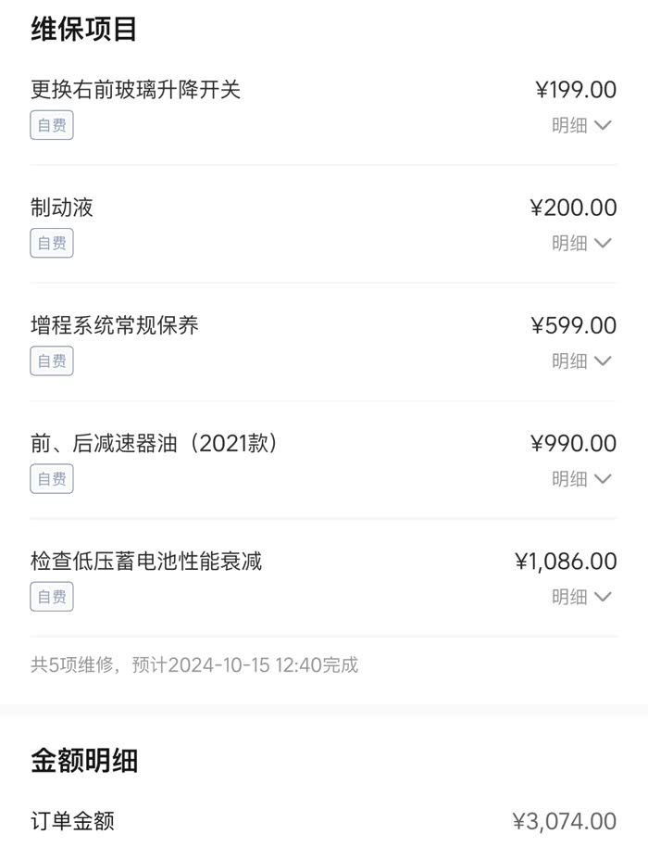648x847 pixels.
Task: Tap 自费 tag under 更换右前玻璃升降开关
Action: click(52, 125)
